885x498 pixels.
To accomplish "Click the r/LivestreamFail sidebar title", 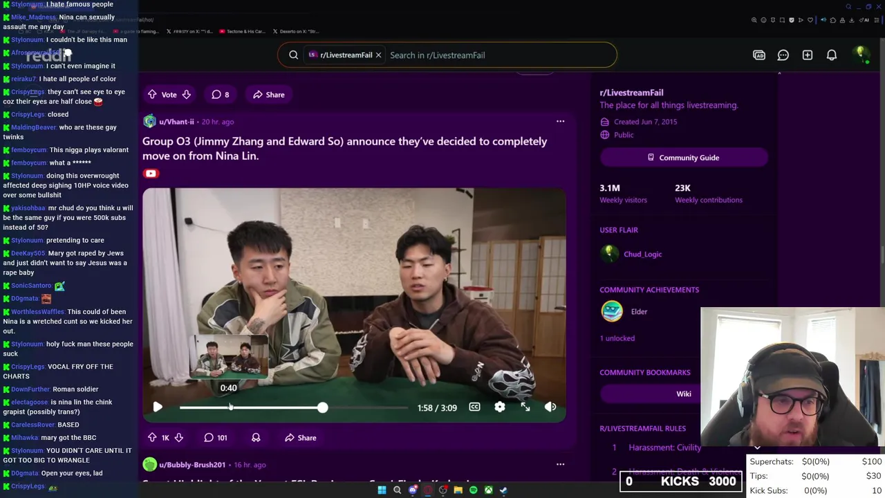I will [x=631, y=93].
